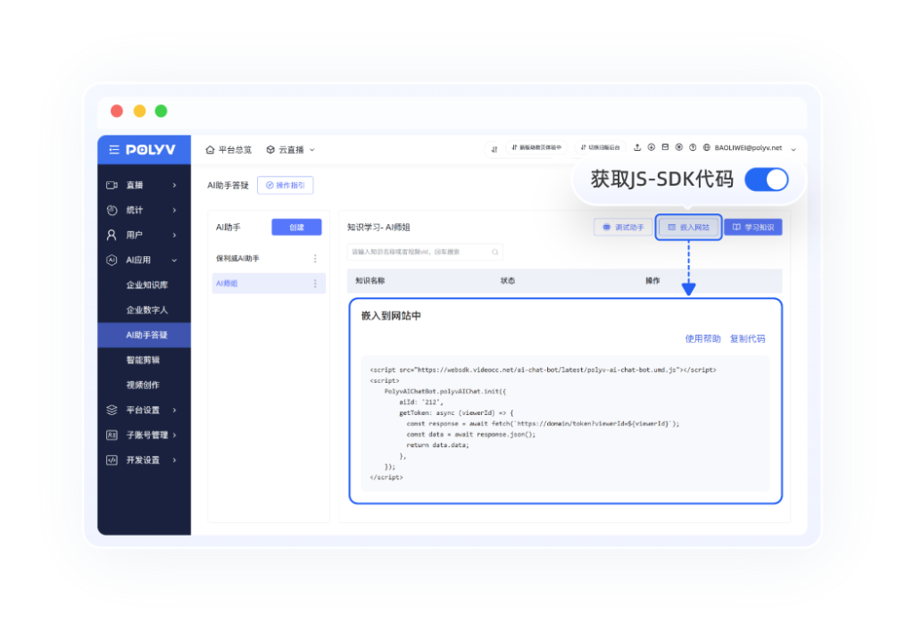The height and width of the screenshot is (640, 914).
Task: Click the upload icon in top toolbar
Action: (637, 147)
